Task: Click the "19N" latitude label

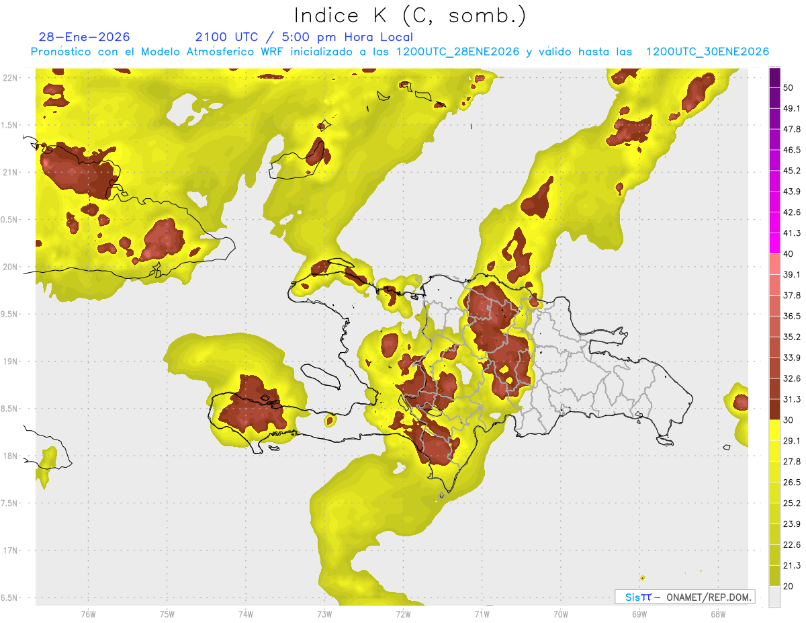Action: click(10, 362)
